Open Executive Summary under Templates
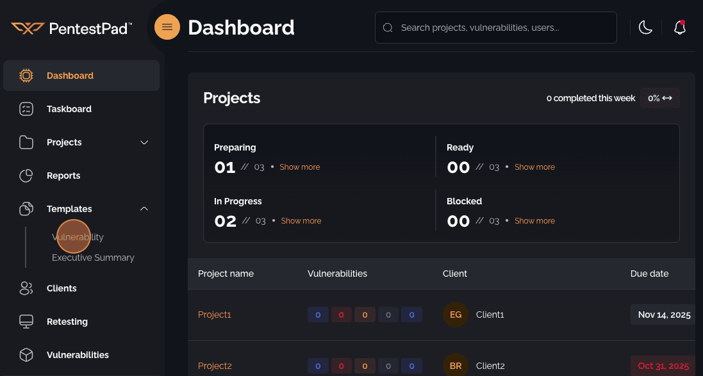 click(93, 257)
